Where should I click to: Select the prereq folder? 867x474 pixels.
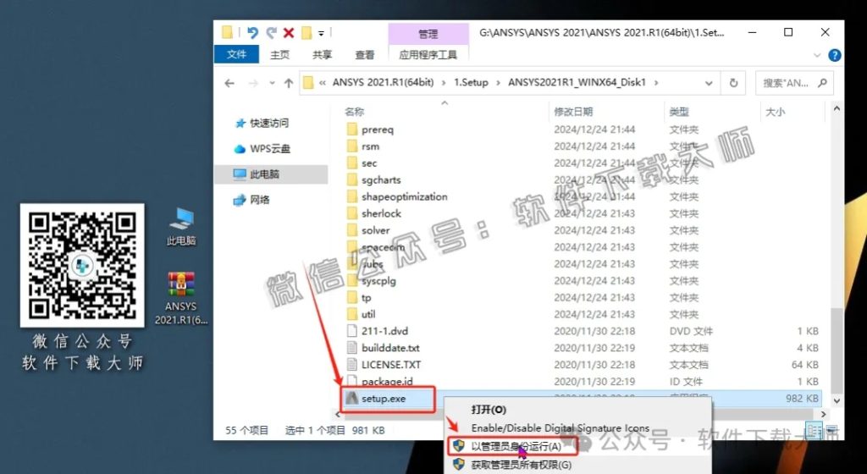[x=377, y=130]
